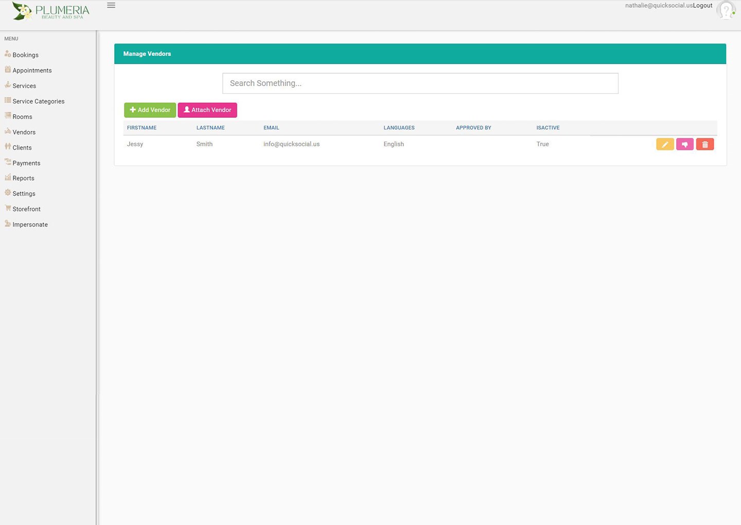Click the red trash delete icon
The image size is (741, 525).
[704, 145]
